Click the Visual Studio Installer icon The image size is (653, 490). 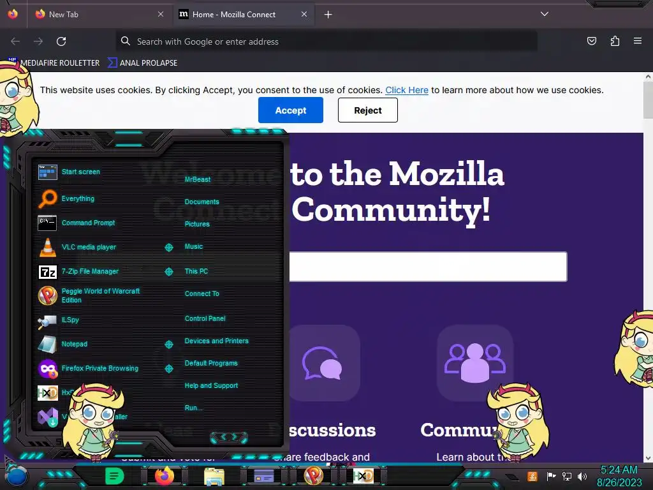[x=47, y=417]
